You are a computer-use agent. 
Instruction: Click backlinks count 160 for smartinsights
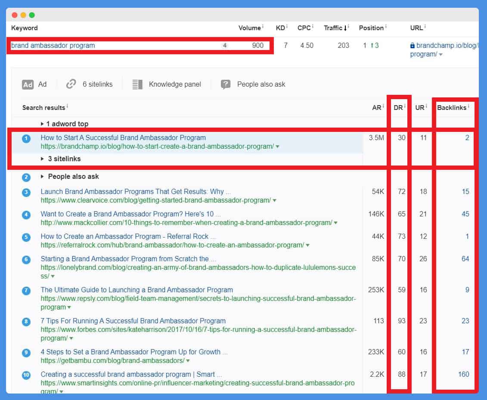463,374
